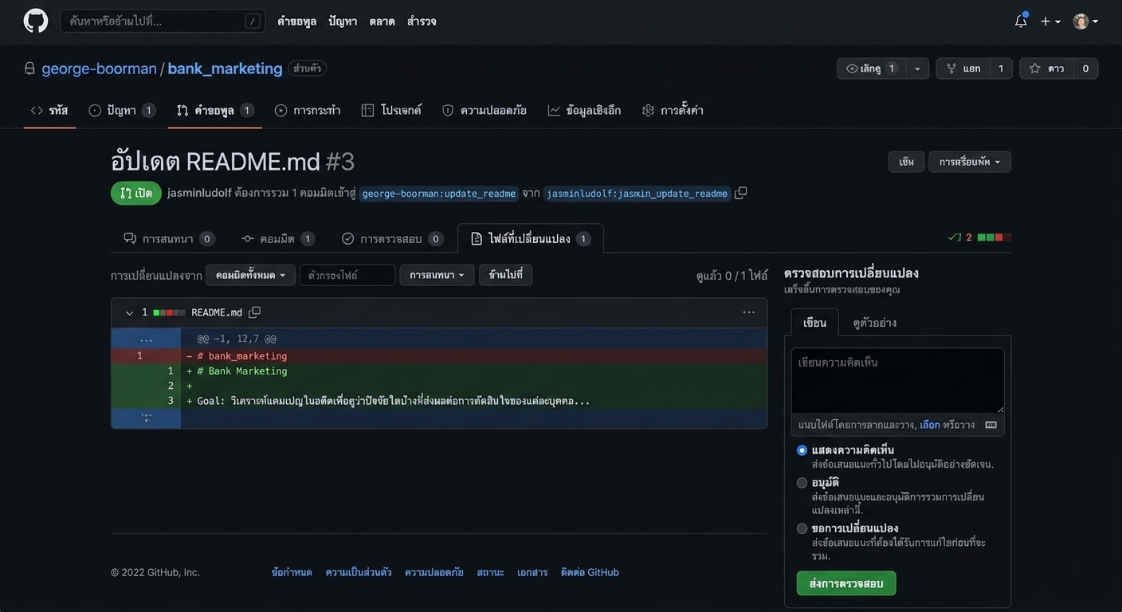
Task: Switch to the การสนทนา pull request tab
Action: [x=169, y=239]
